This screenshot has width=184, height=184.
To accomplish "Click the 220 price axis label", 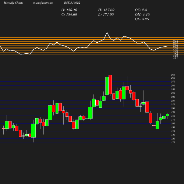I will [x=173, y=100].
